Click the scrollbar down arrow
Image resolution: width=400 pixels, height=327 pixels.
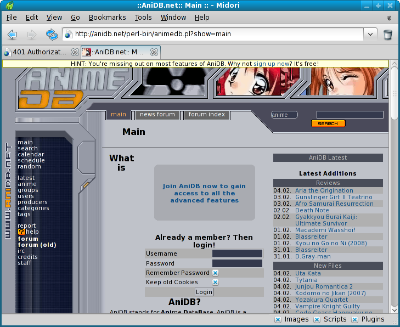click(395, 309)
